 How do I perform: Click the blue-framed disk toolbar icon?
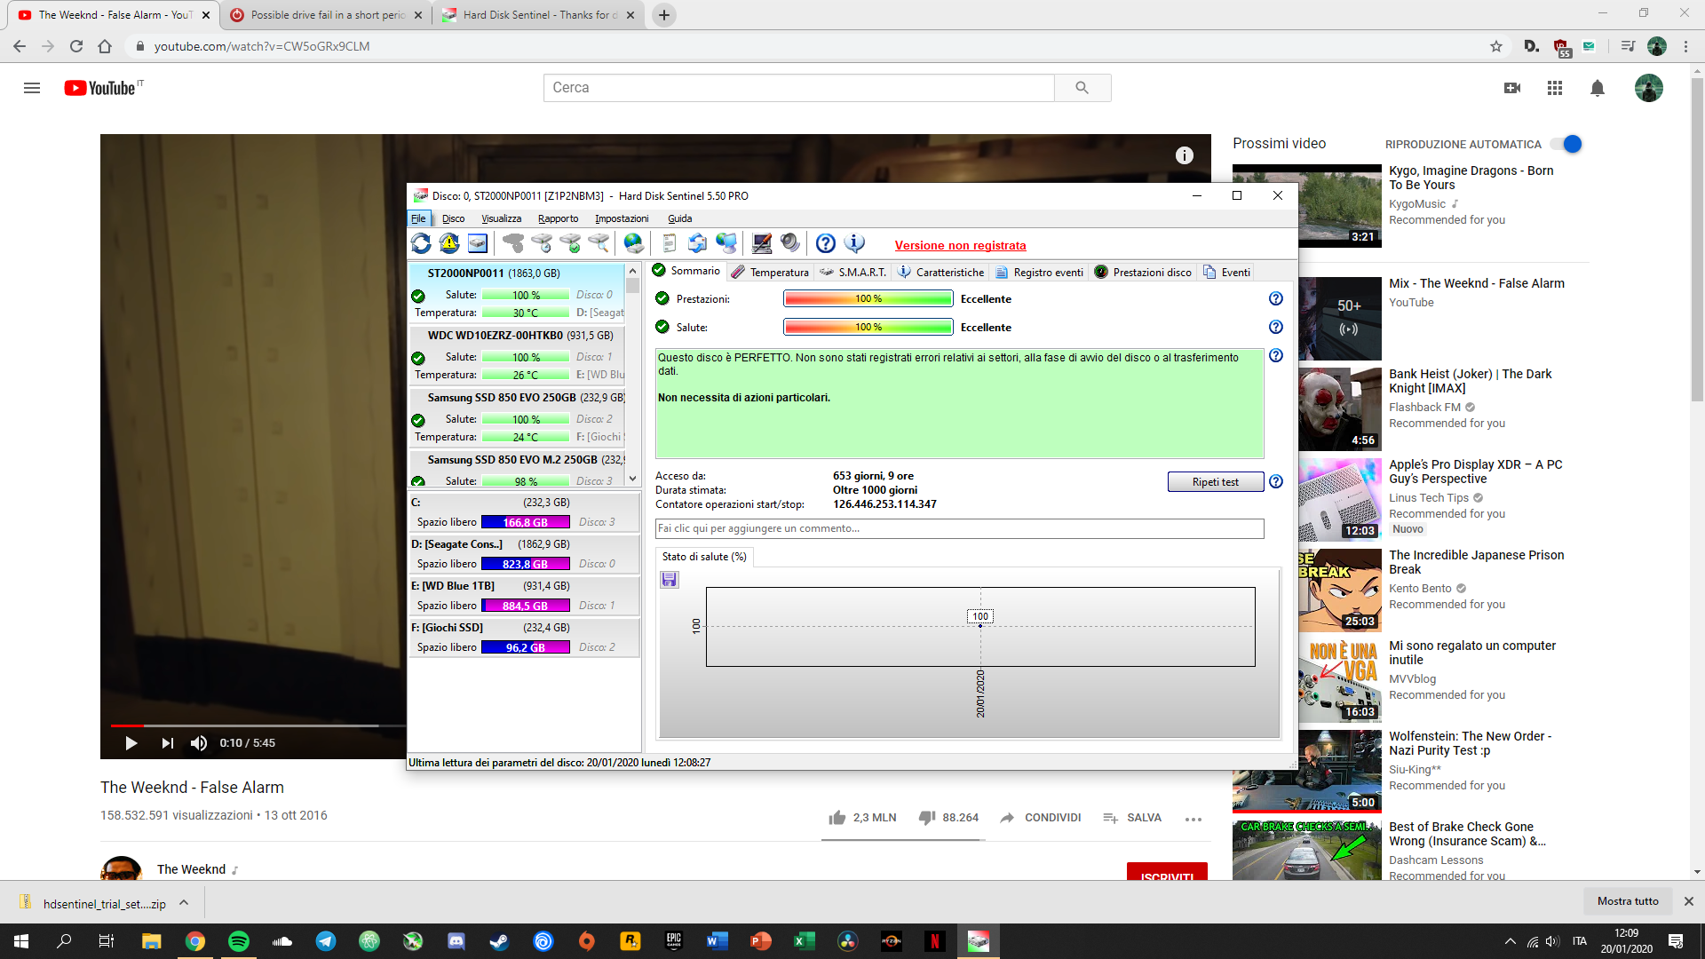tap(478, 243)
